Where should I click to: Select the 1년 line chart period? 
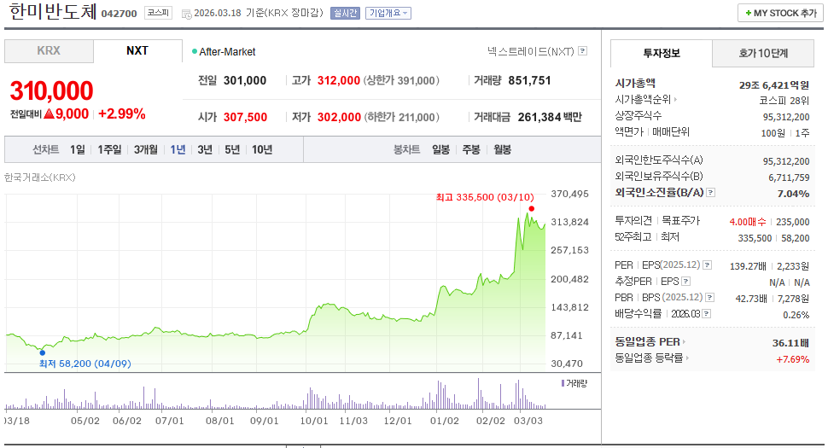(178, 150)
